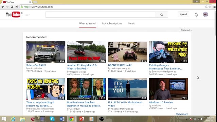Viewport: 217px width, 122px height.
Task: Open notifications bell
Action: (196, 15)
